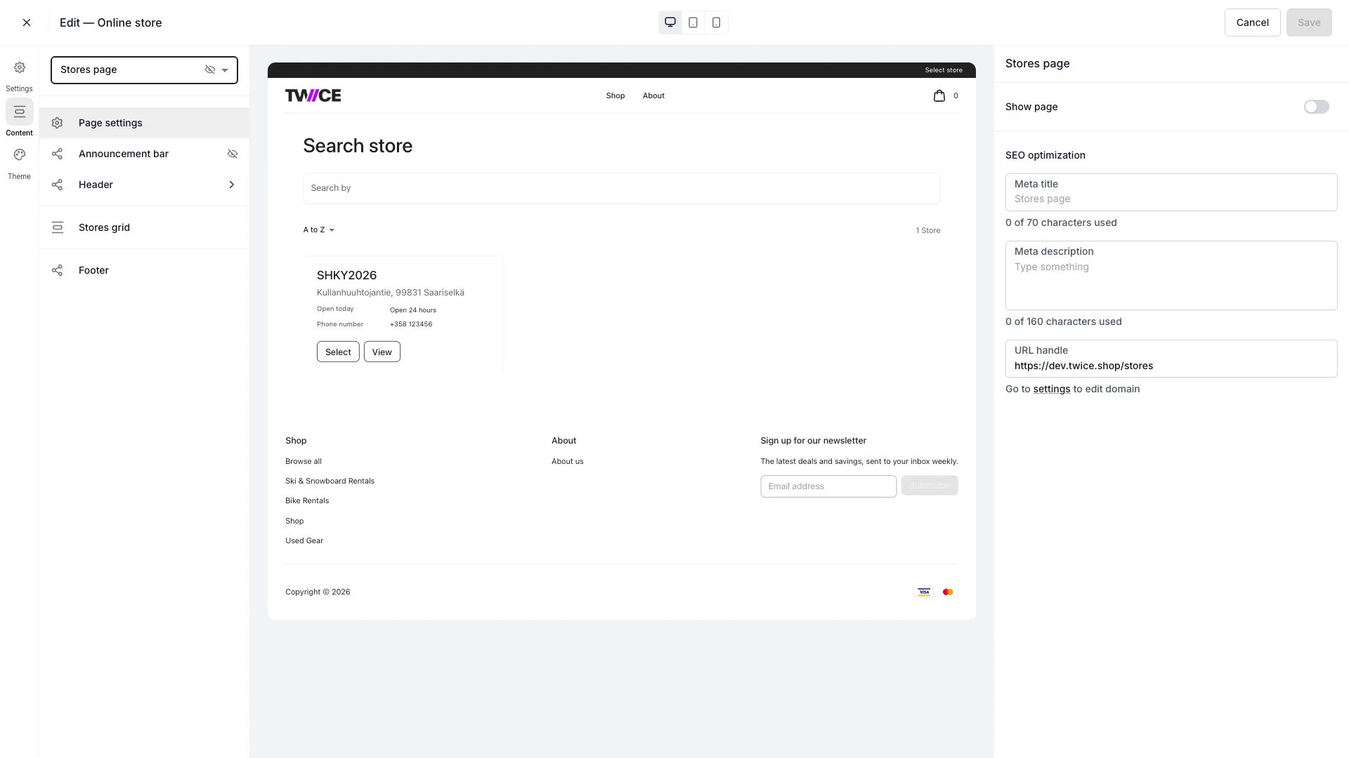Open About in preview navigation

click(x=653, y=95)
